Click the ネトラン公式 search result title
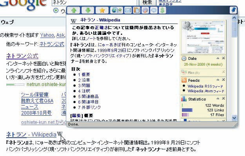The image size is (245, 156). tap(22, 56)
